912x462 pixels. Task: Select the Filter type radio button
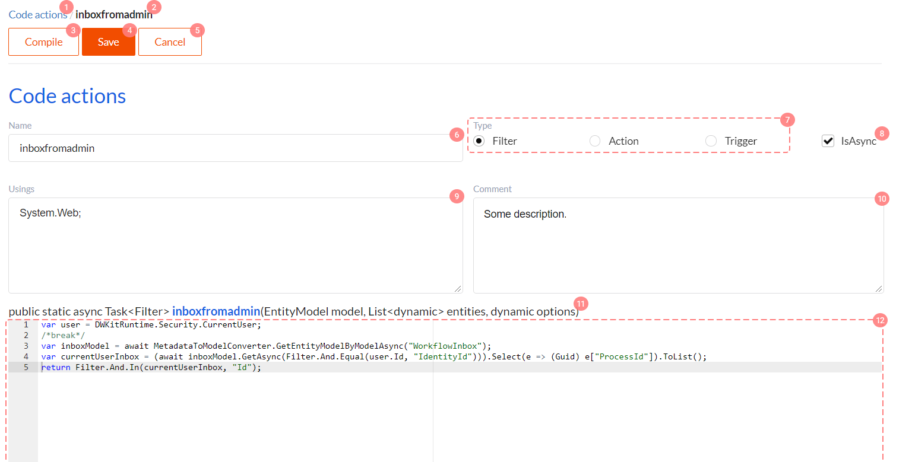coord(479,141)
